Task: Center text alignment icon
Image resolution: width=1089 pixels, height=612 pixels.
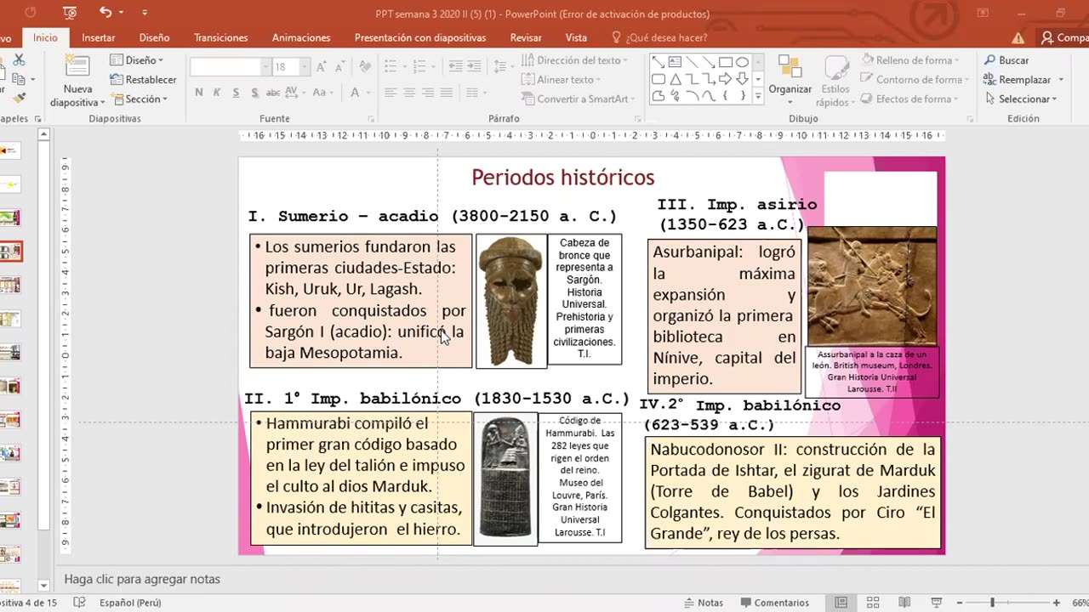Action: click(409, 93)
